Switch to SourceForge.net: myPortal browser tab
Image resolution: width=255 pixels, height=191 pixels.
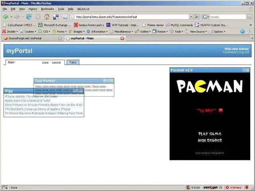pos(33,38)
